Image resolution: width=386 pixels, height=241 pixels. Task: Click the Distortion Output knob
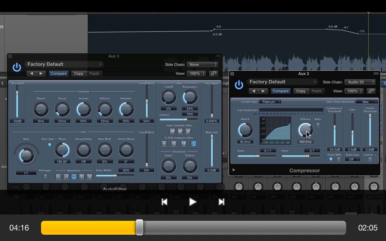tap(190, 166)
